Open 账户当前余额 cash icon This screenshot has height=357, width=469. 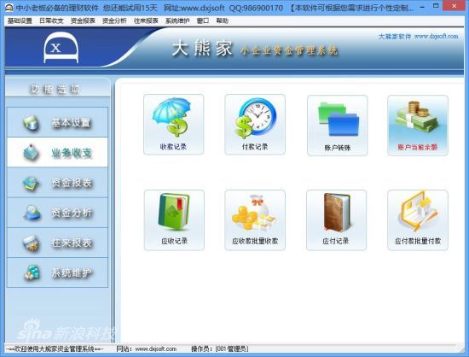[418, 126]
